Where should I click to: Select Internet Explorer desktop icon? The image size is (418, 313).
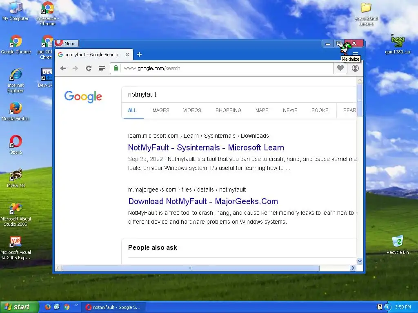pyautogui.click(x=16, y=81)
